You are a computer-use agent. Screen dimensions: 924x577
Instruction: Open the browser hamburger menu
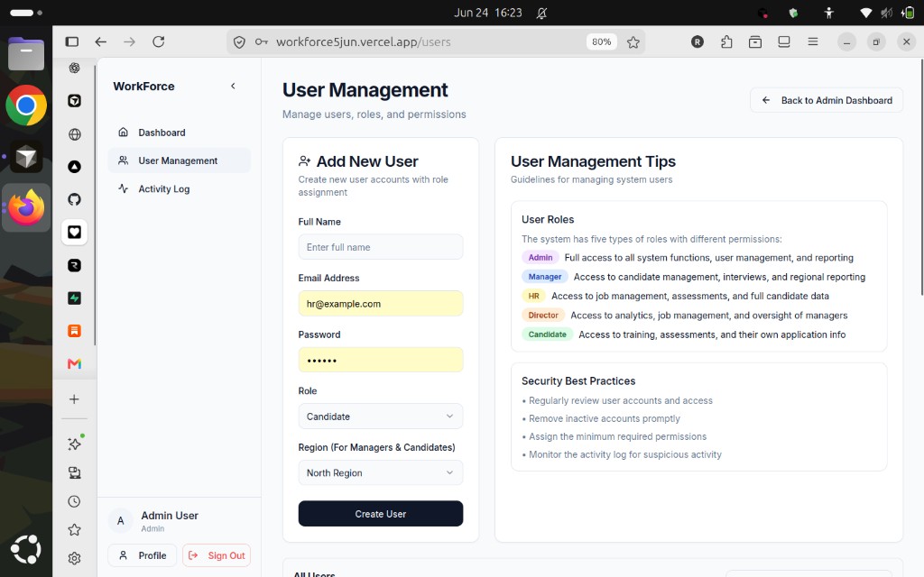pos(813,41)
